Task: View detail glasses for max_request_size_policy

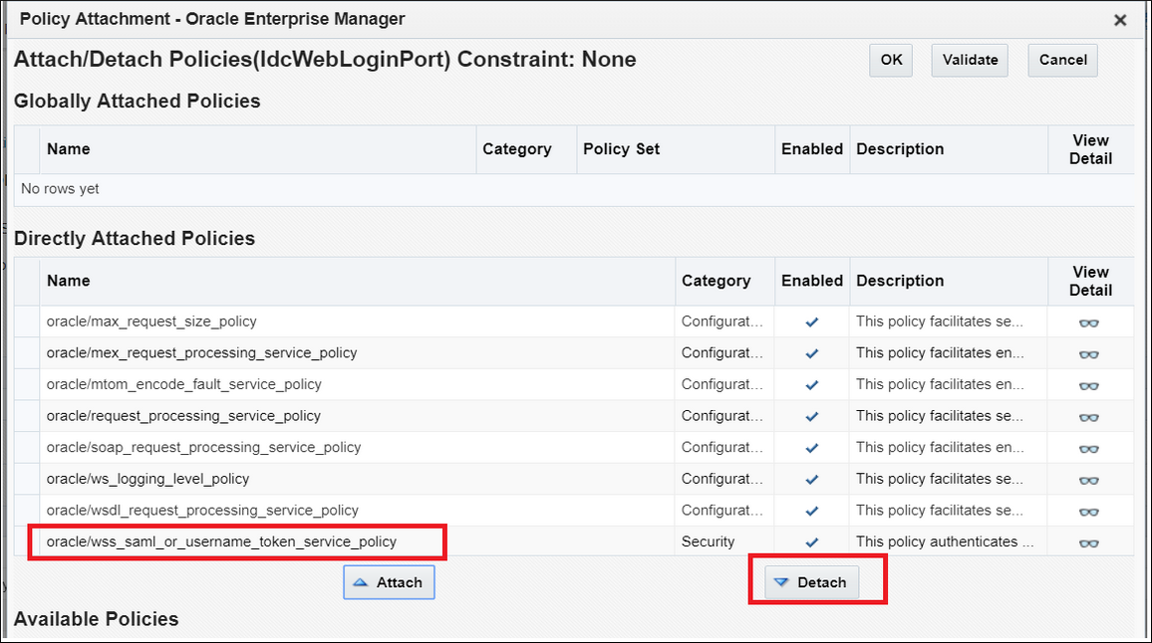Action: [1089, 322]
